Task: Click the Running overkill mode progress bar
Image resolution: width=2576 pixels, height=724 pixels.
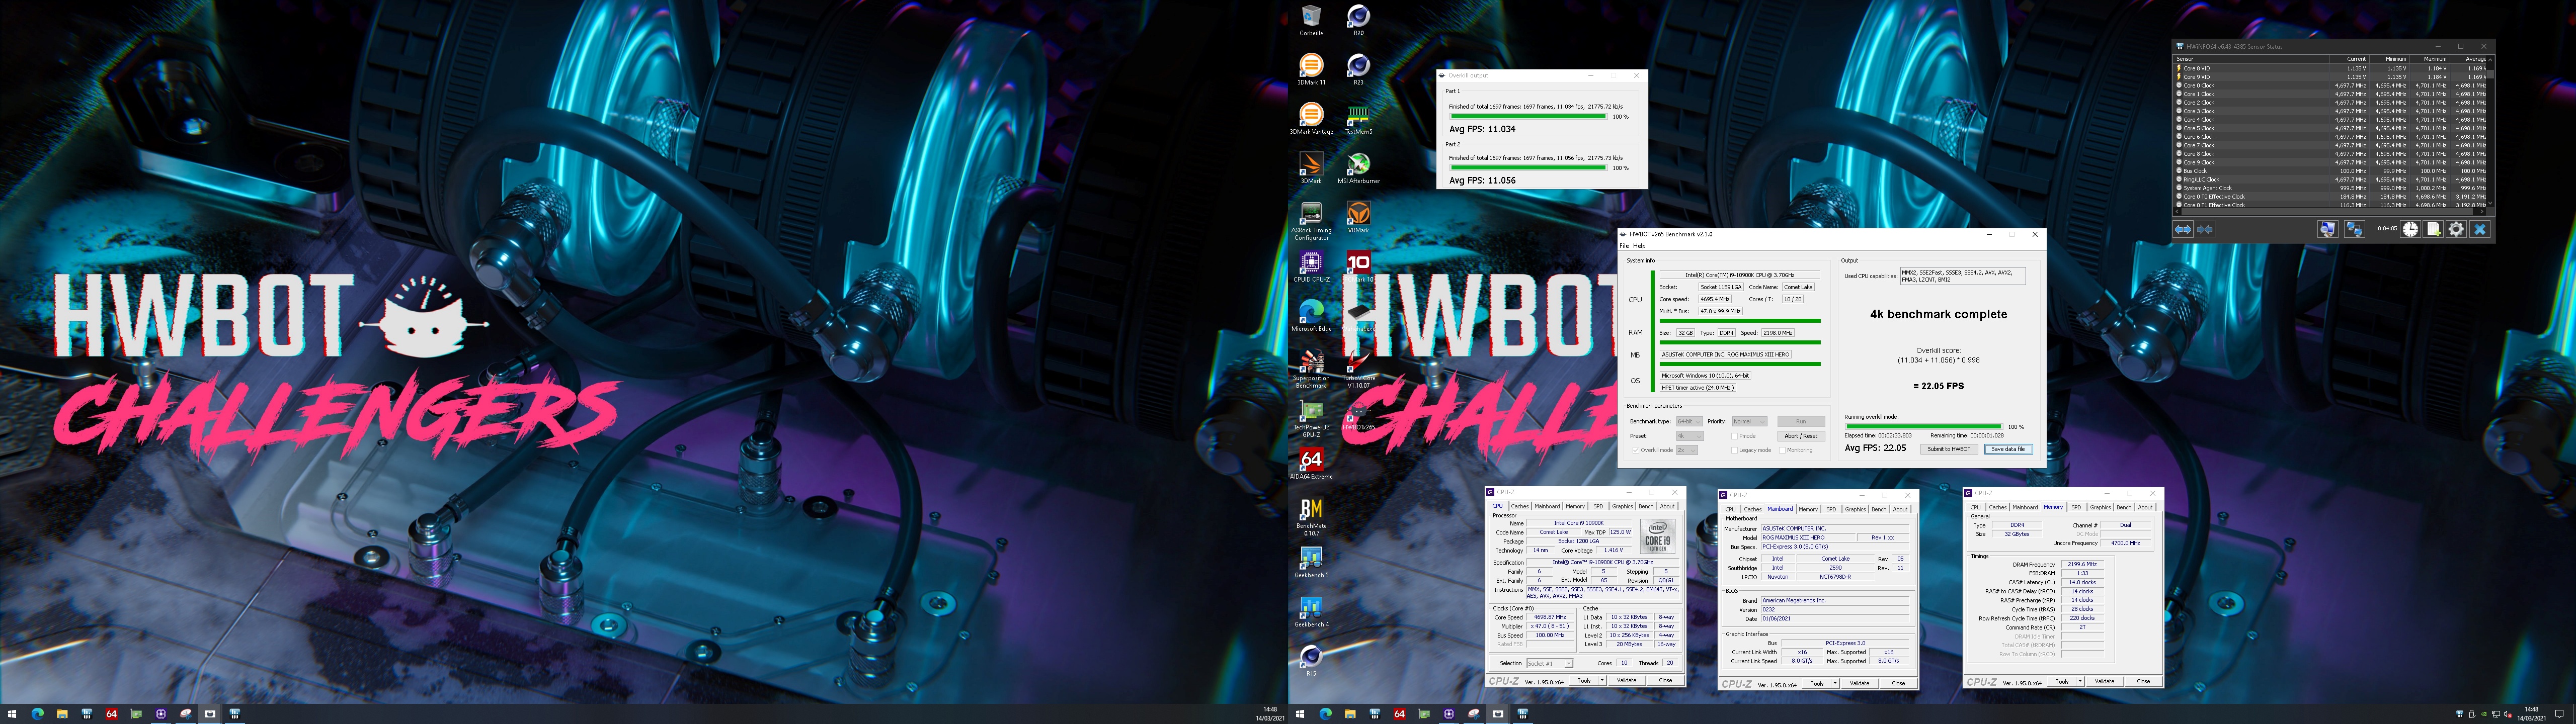Action: 1923,427
